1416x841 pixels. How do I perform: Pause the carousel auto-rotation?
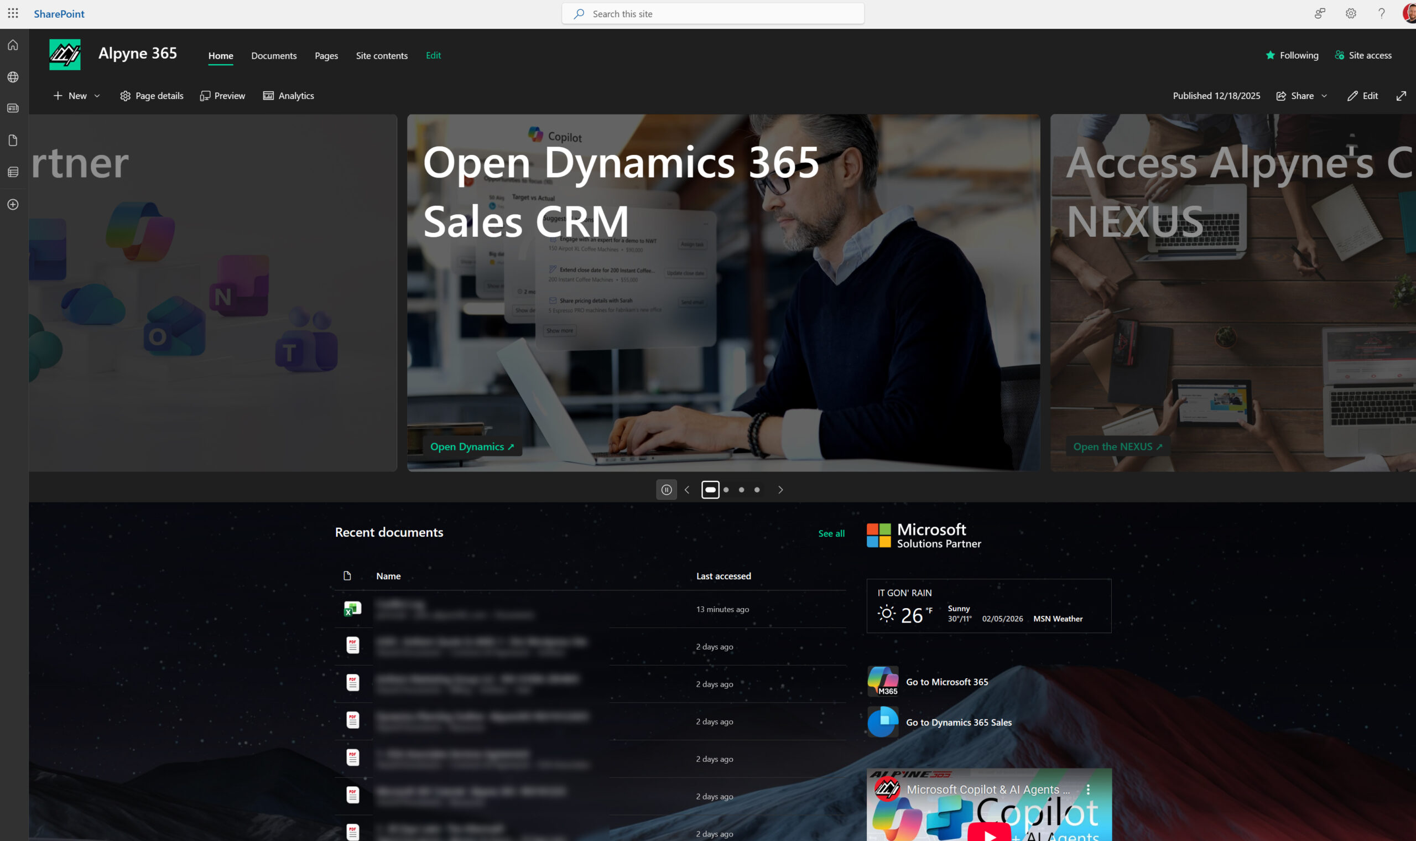tap(666, 490)
